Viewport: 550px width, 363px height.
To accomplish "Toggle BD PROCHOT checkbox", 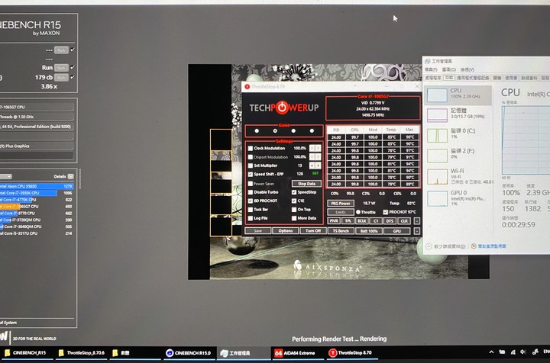I will click(251, 201).
